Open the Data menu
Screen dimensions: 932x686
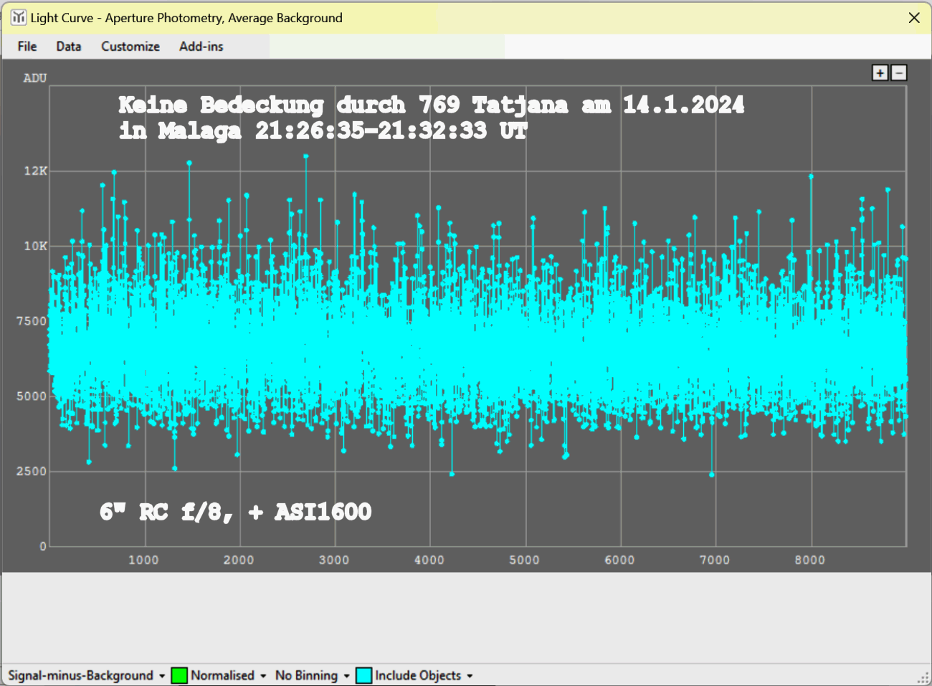(69, 47)
